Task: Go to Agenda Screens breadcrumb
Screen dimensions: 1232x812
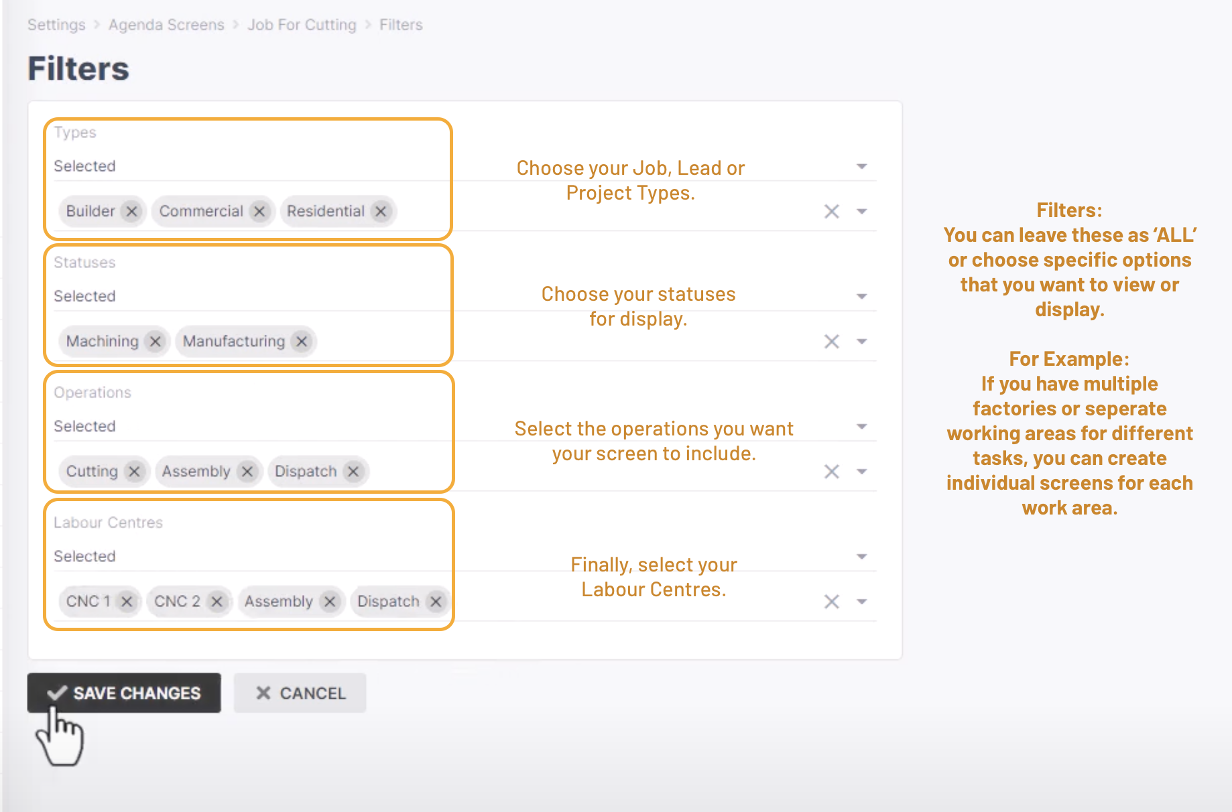Action: pos(166,25)
